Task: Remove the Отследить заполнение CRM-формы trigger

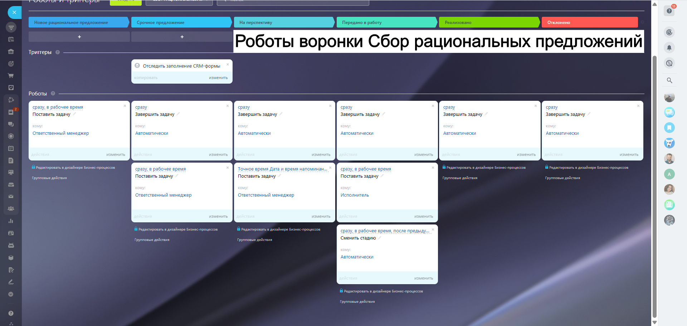Action: click(228, 65)
